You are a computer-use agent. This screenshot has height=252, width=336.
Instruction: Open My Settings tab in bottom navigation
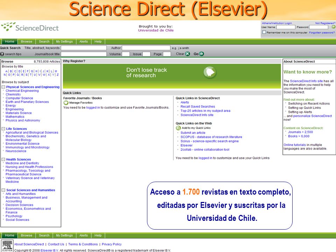pyautogui.click(x=64, y=235)
